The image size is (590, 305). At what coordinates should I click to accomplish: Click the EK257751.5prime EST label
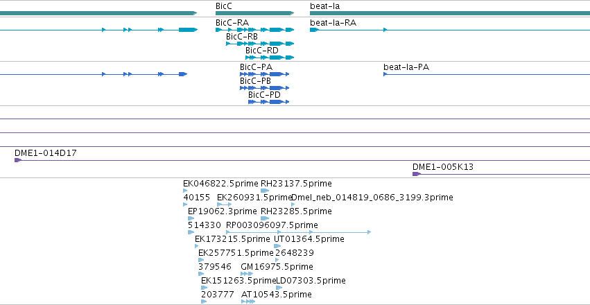pos(236,253)
